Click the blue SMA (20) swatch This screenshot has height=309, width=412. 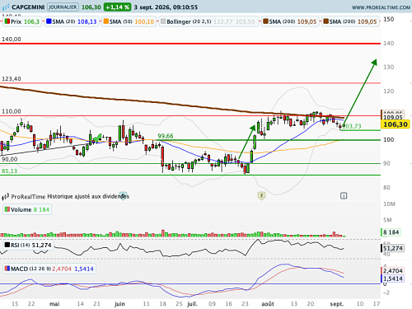point(49,21)
